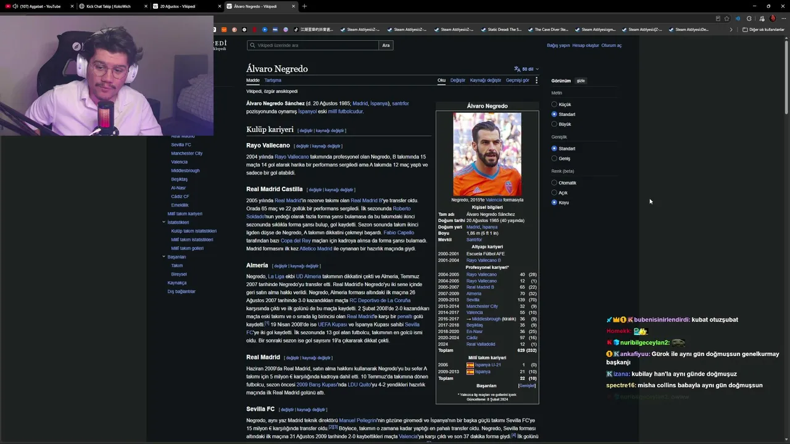Choose the Otomatik color mode
Screen dimensions: 790x444
(554, 183)
